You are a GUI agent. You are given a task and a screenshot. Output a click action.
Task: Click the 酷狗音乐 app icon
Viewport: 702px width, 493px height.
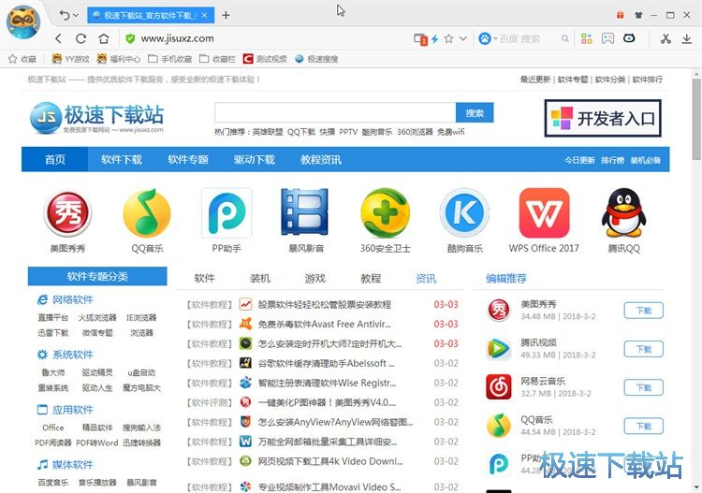point(464,212)
